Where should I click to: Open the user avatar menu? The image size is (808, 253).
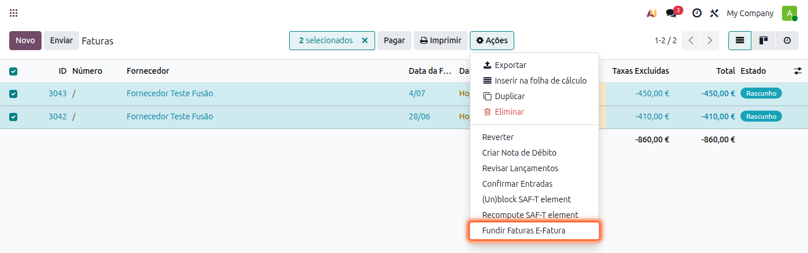click(789, 13)
